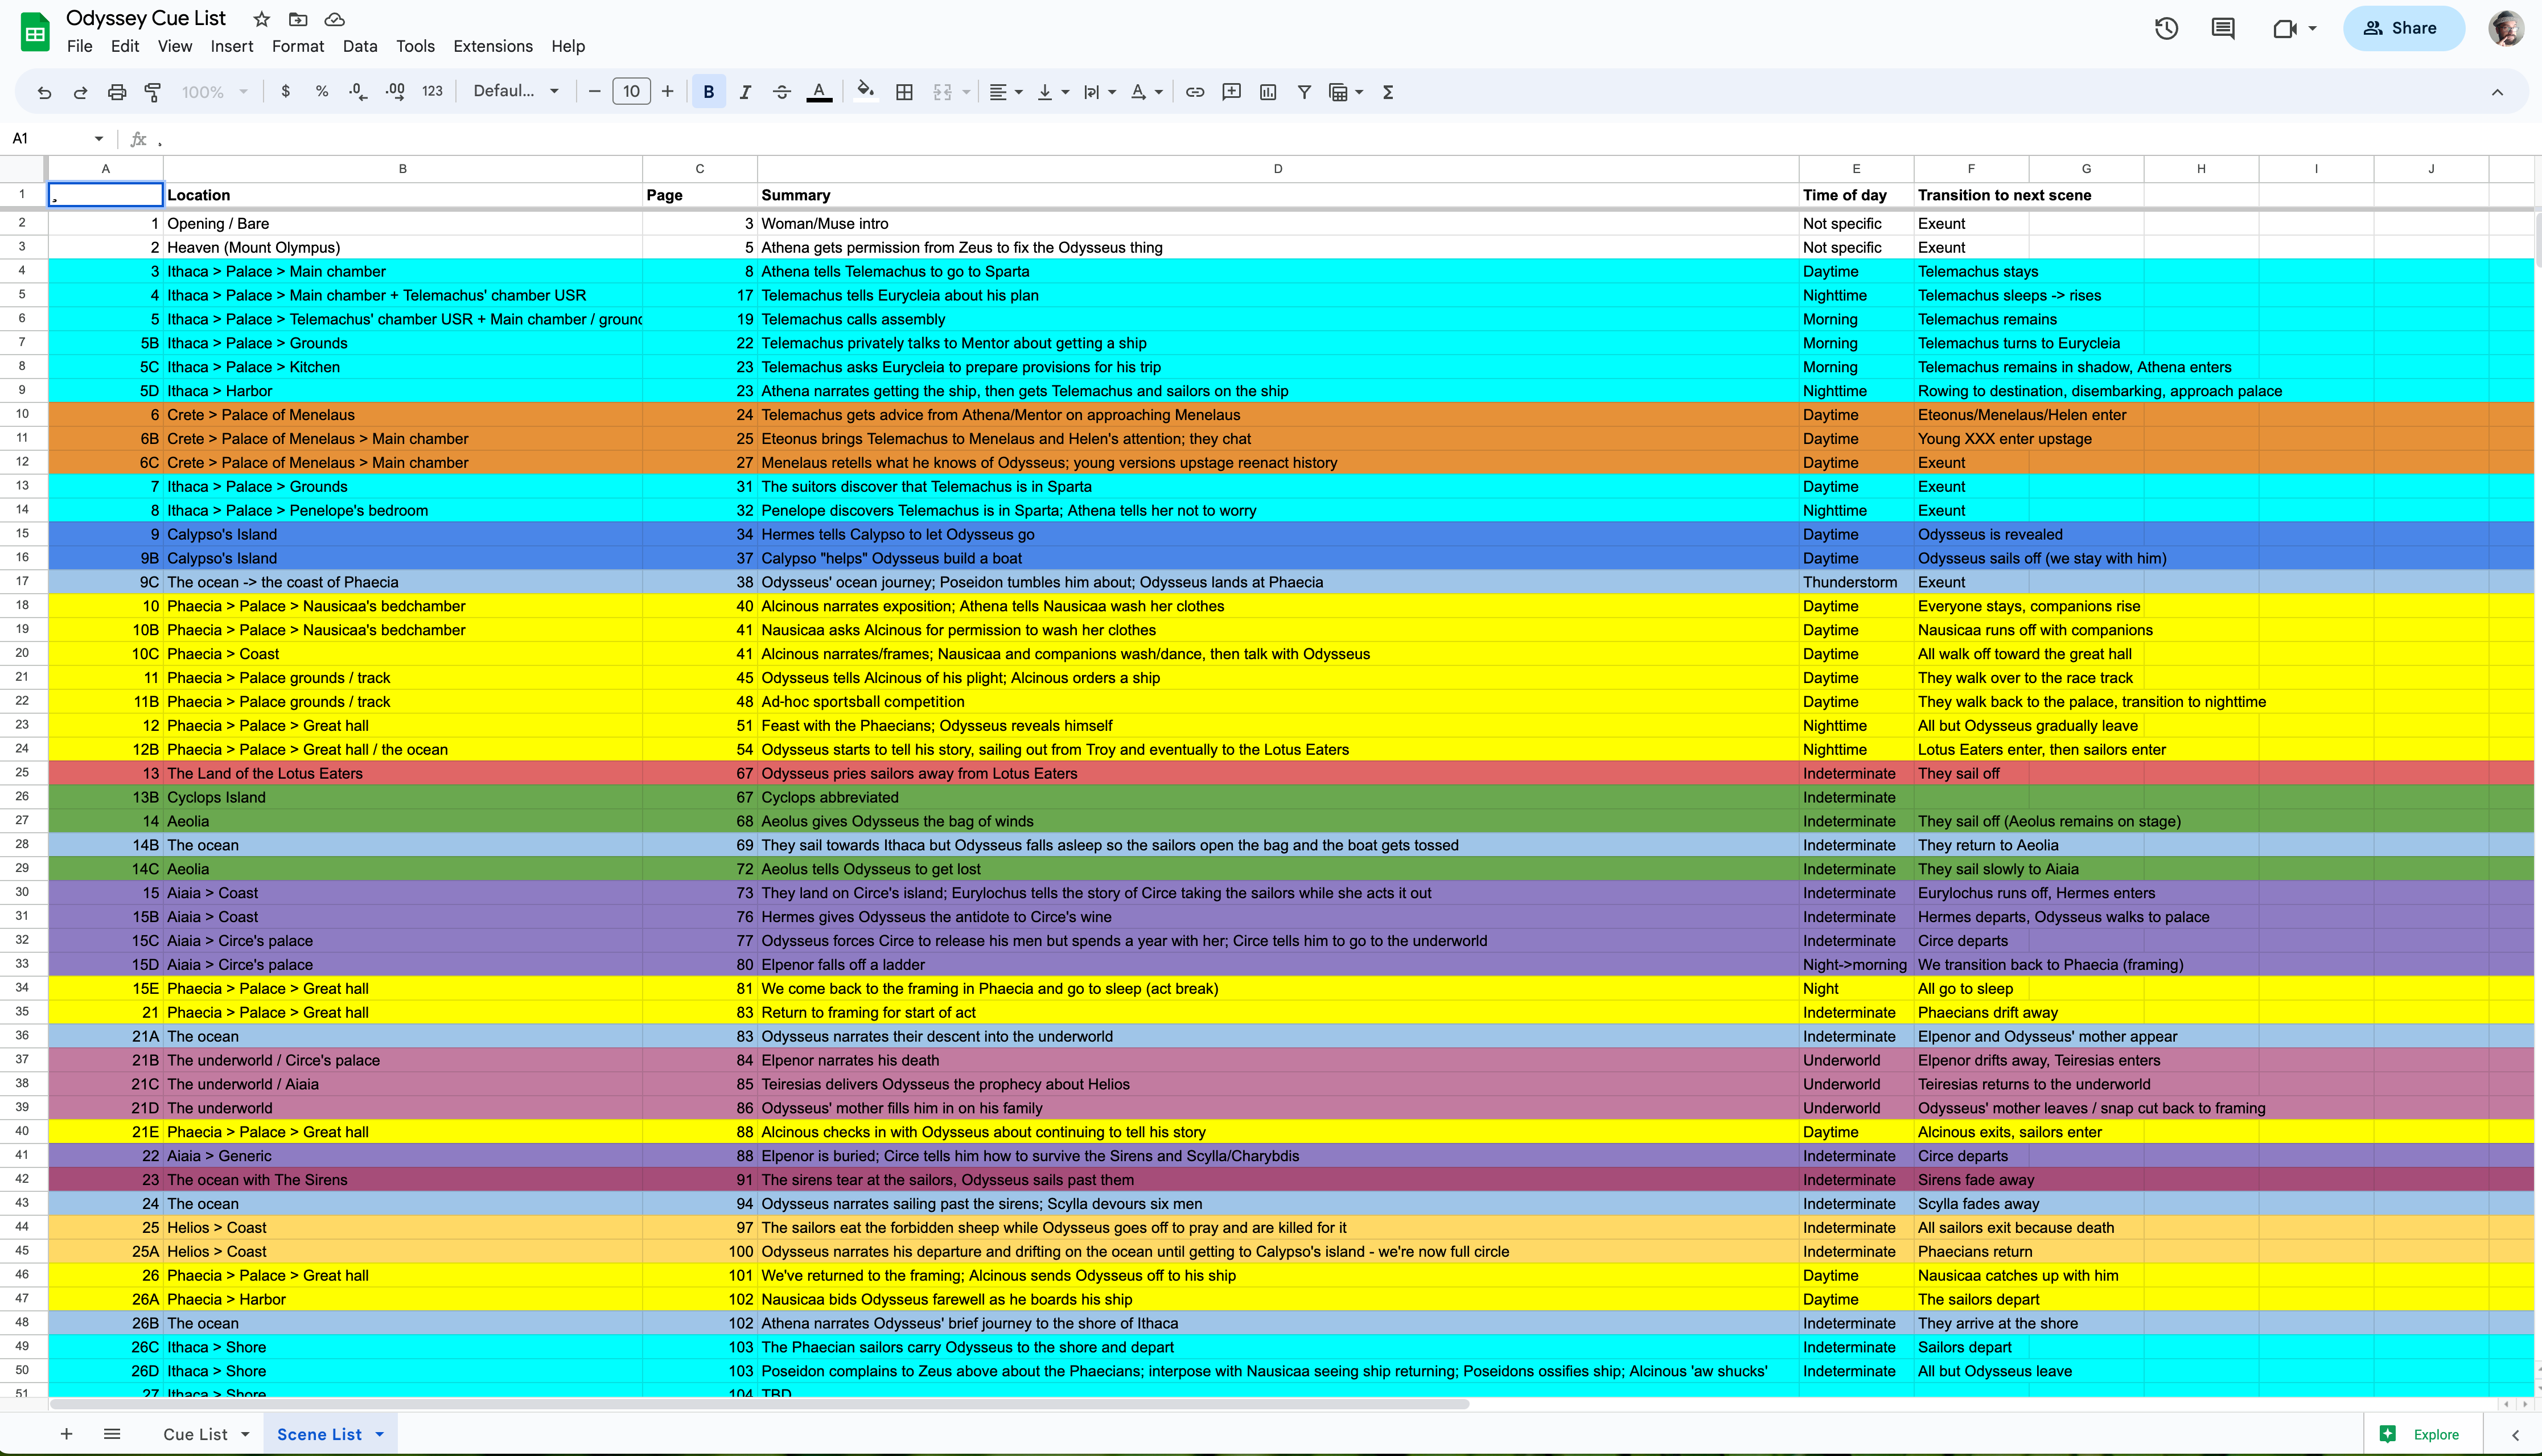The width and height of the screenshot is (2542, 1456).
Task: Click the borders icon in toolbar
Action: [904, 92]
